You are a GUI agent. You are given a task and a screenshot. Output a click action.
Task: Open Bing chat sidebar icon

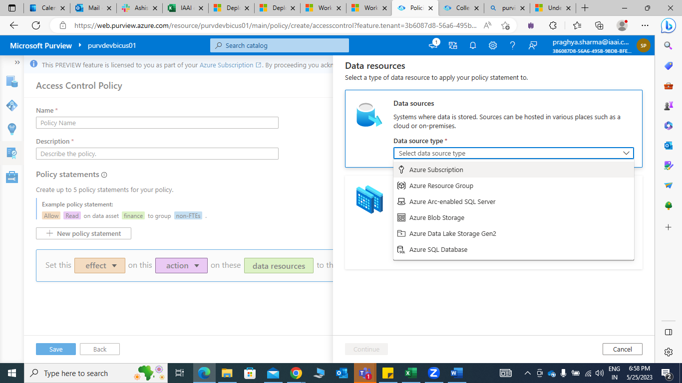click(x=669, y=26)
